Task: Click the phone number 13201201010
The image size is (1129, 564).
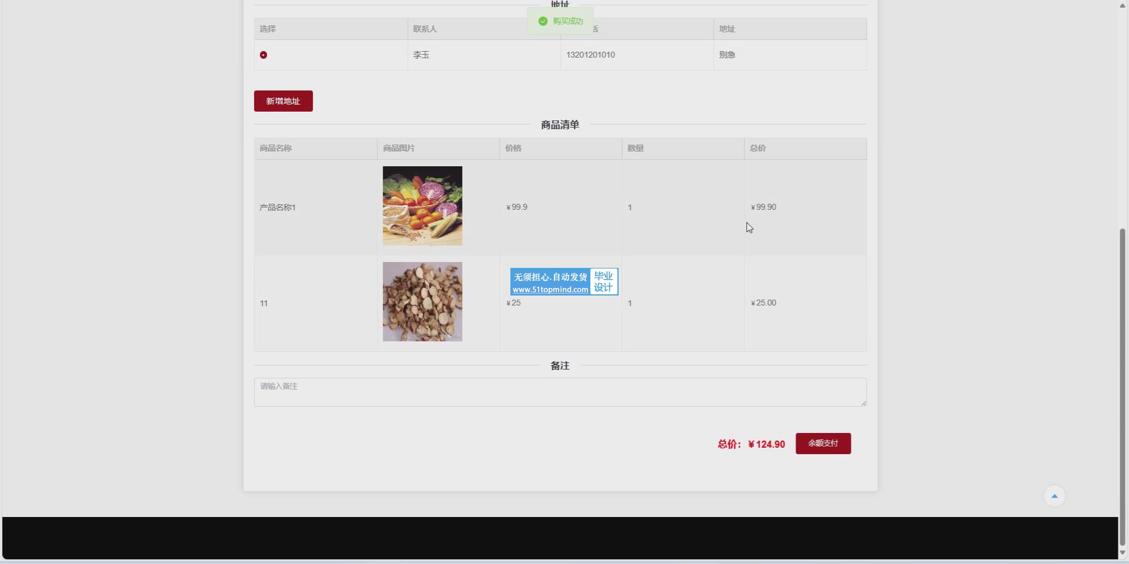Action: (590, 55)
